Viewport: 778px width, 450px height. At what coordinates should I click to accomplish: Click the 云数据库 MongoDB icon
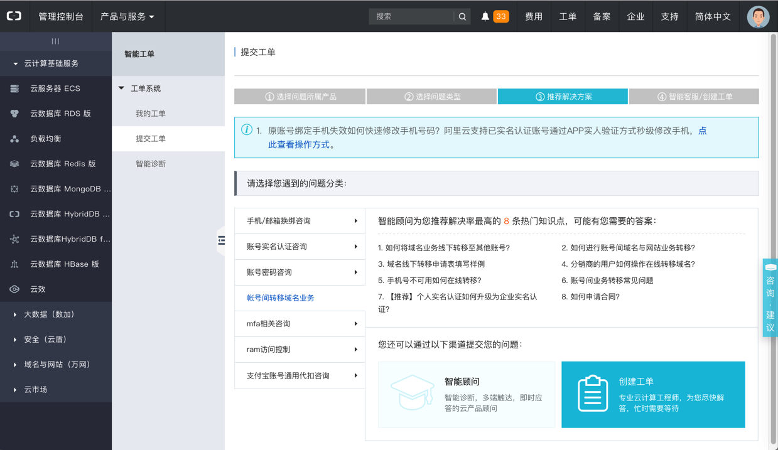click(x=14, y=189)
